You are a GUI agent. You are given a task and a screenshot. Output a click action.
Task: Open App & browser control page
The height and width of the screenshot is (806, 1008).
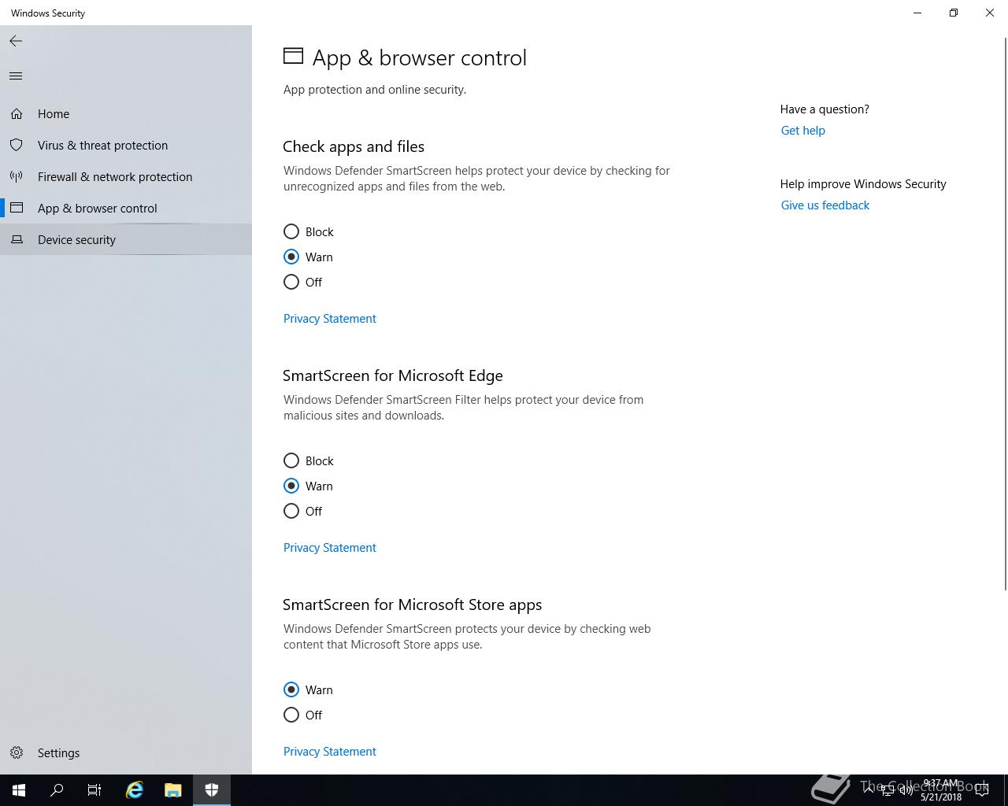click(x=126, y=209)
